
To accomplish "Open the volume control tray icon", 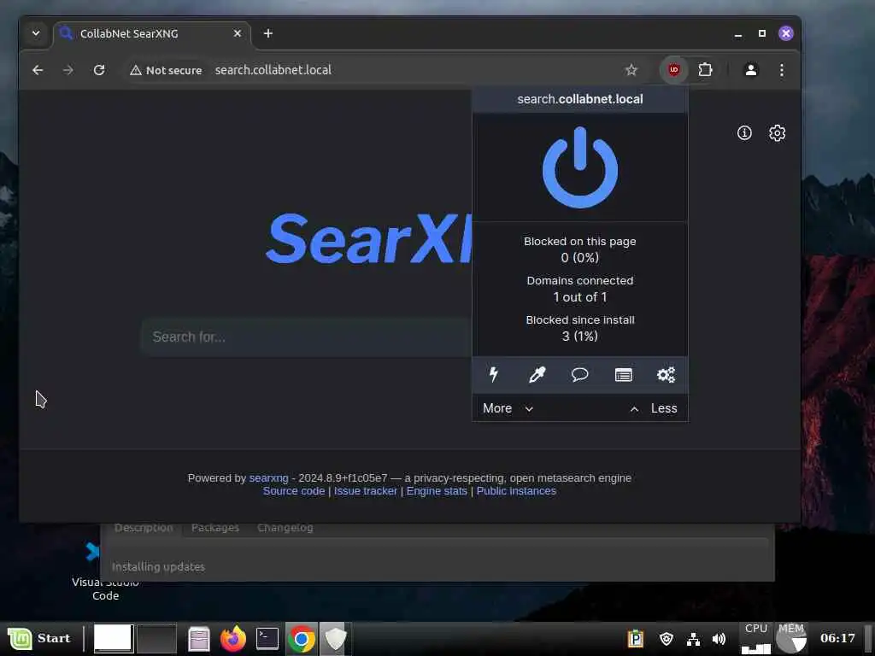I will click(x=719, y=639).
